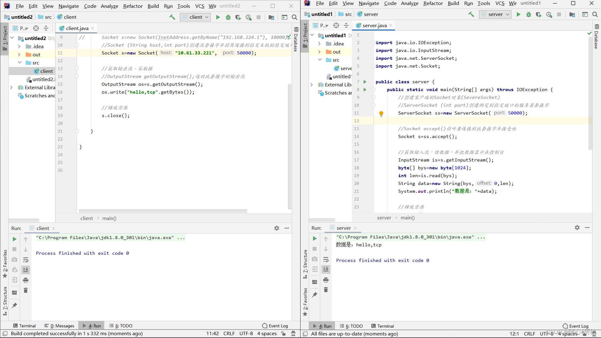Click the Run button in left IDE
Viewport: 601px width, 338px height.
coord(218,17)
